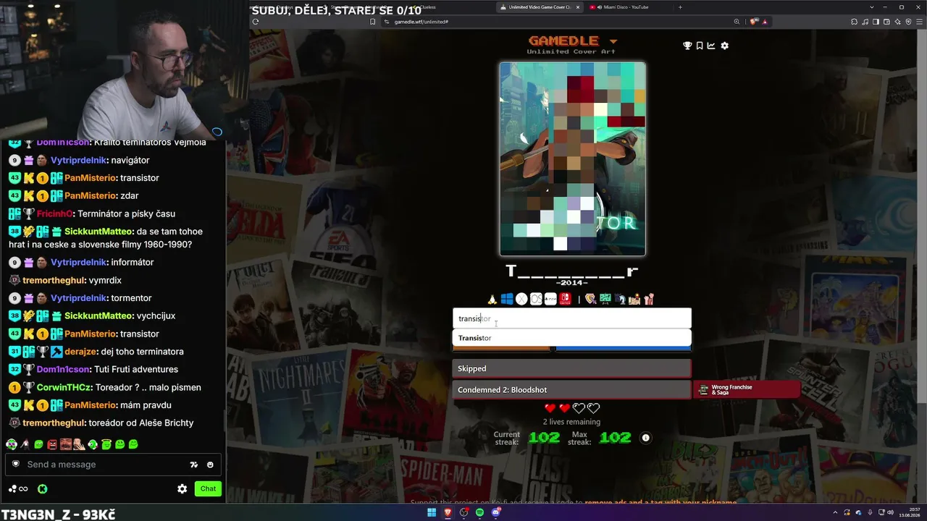Viewport: 927px width, 521px height.
Task: Open the Brave Rewards triangle icon
Action: tap(765, 22)
